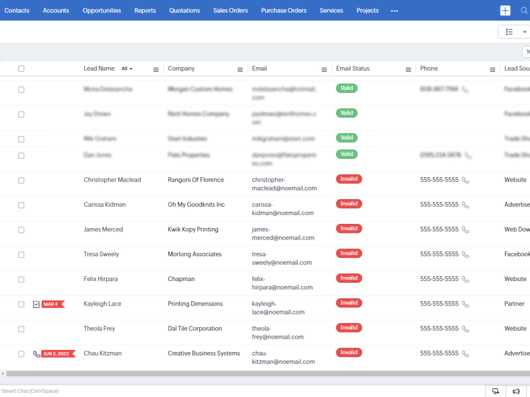Open the Email Status column menu
Image resolution: width=530 pixels, height=397 pixels.
point(408,69)
